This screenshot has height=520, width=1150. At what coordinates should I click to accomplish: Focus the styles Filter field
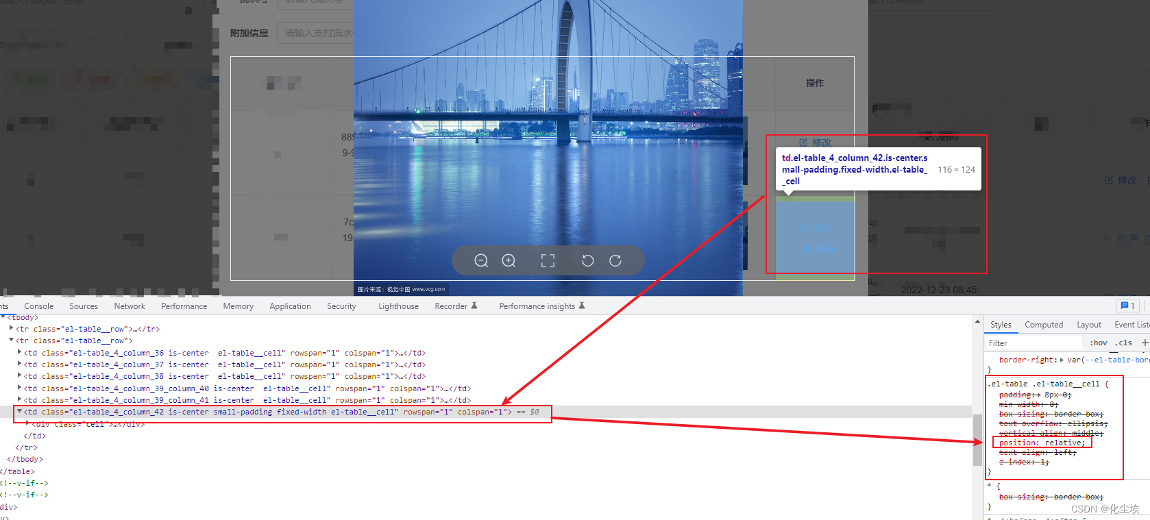pos(1035,343)
